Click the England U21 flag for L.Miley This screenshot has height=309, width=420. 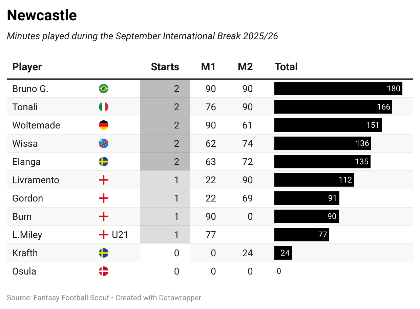pos(103,235)
